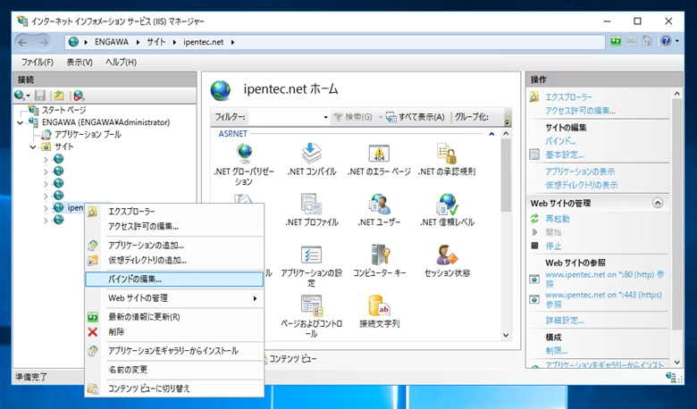
Task: Select アプリケーション プール tree node
Action: click(88, 134)
